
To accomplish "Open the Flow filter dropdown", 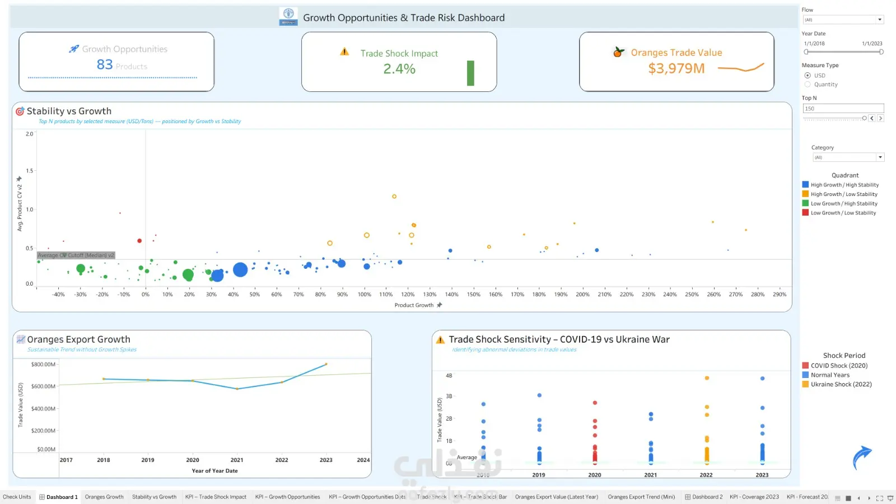I will [843, 20].
